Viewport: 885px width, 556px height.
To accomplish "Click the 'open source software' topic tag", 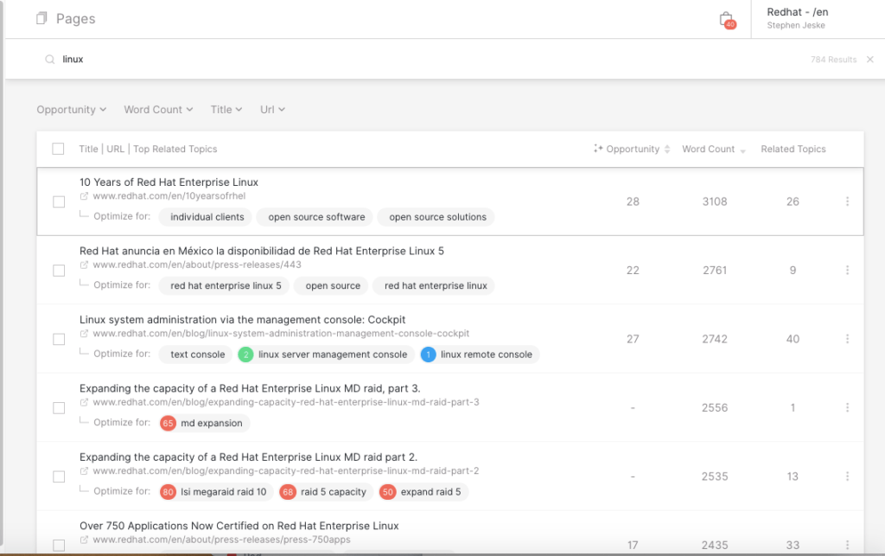I will (x=316, y=217).
